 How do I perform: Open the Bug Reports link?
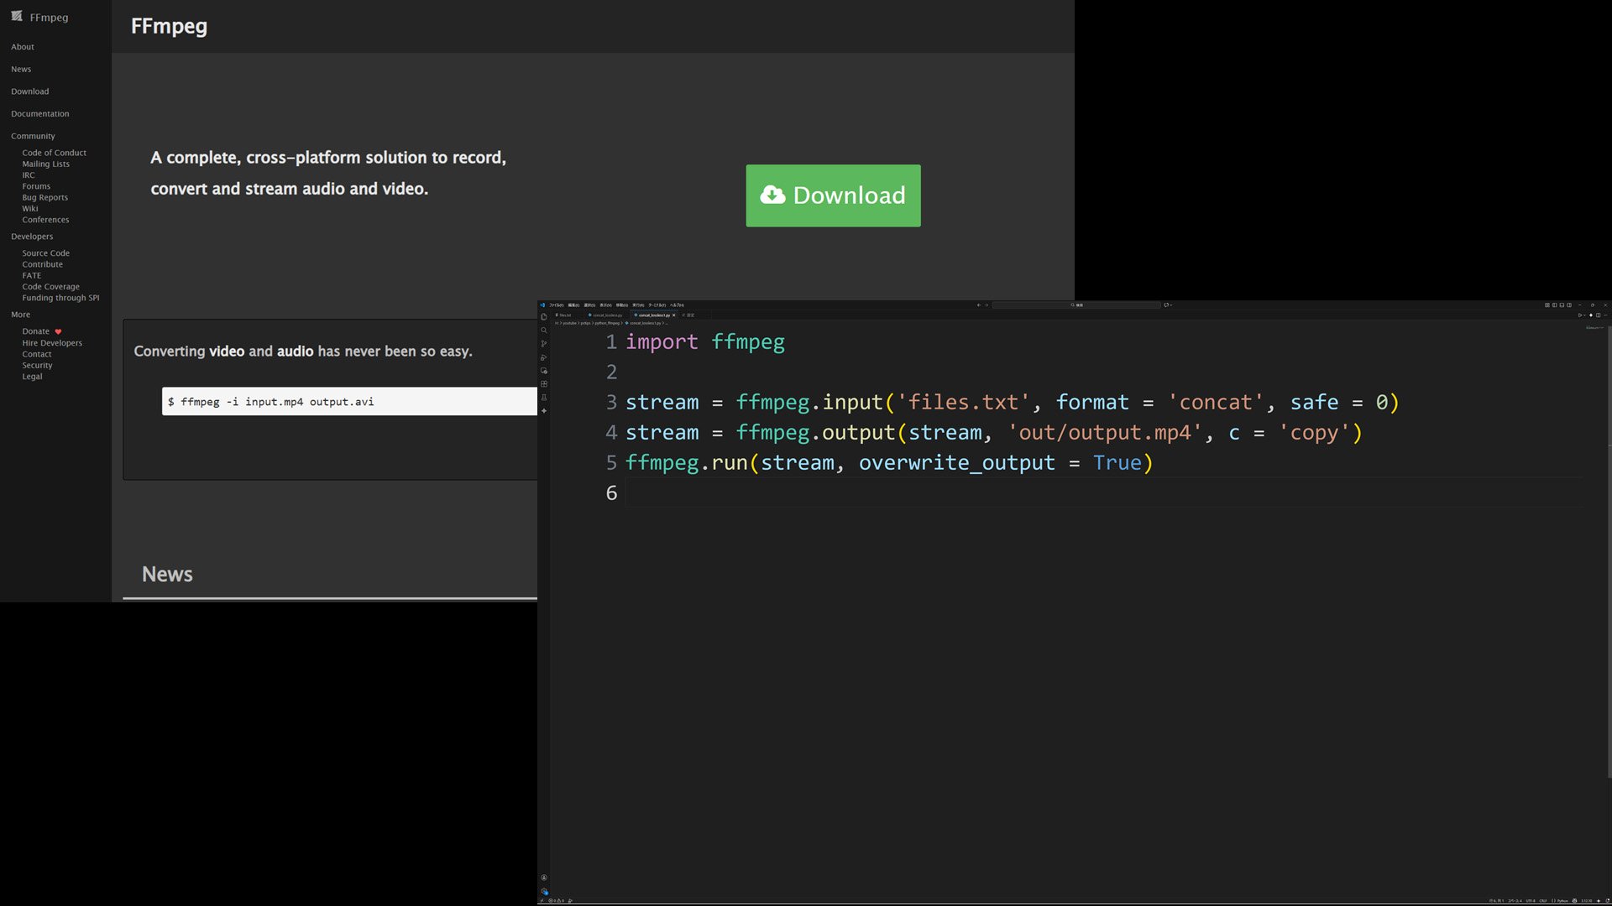point(44,197)
